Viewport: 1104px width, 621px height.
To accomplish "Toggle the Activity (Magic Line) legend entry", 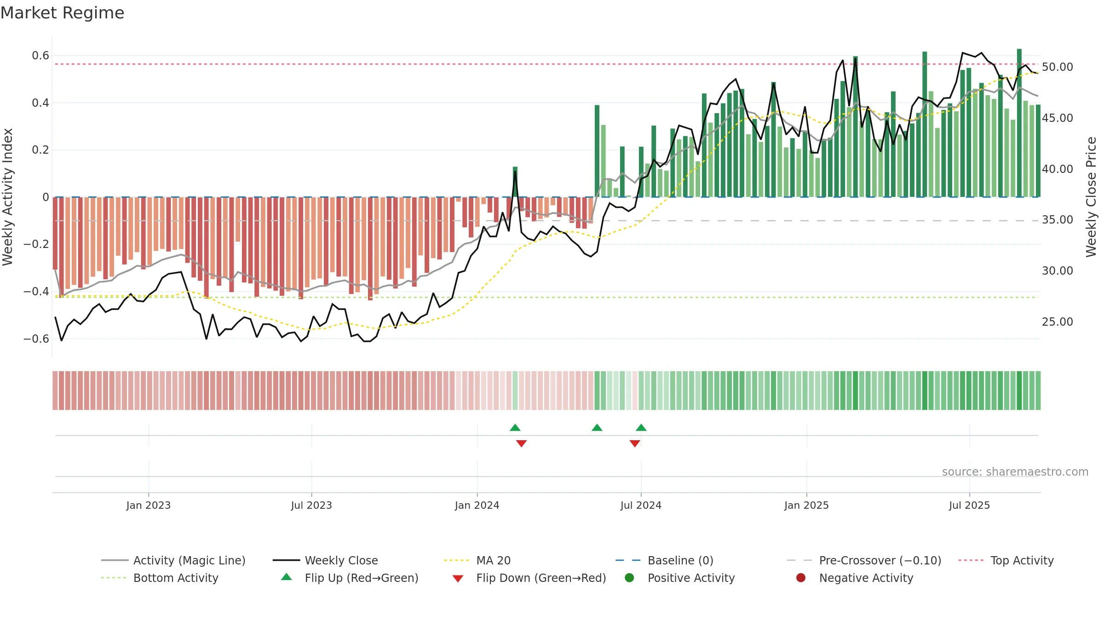I will 173,560.
